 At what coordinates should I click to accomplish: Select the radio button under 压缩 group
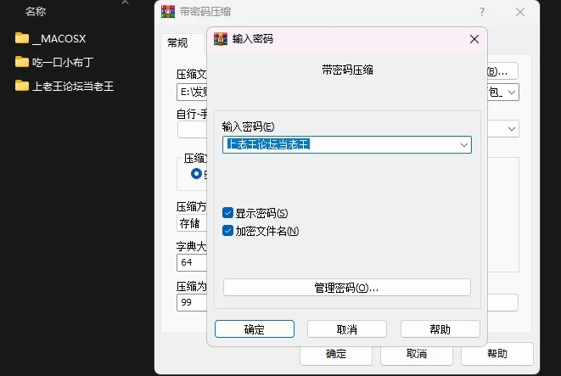coord(196,173)
